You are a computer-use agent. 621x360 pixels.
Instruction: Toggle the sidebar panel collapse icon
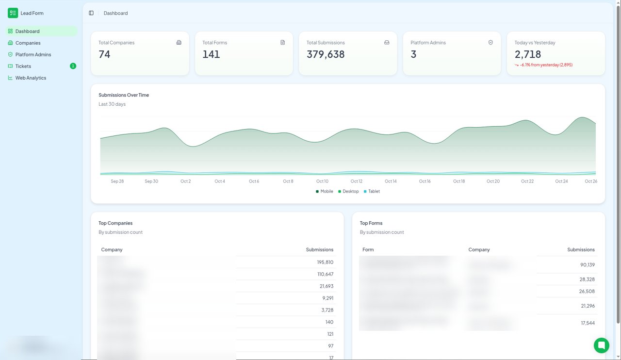(91, 13)
